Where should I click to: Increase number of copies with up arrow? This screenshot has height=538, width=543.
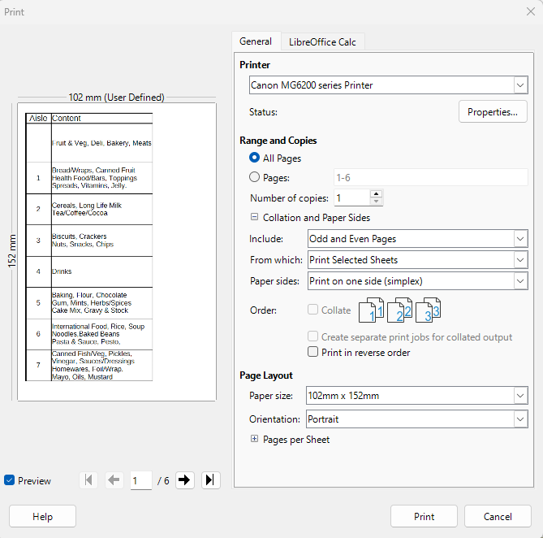(376, 193)
